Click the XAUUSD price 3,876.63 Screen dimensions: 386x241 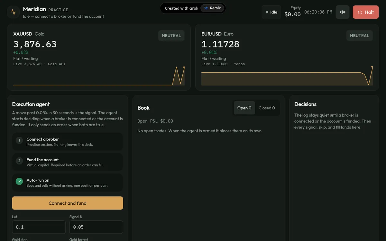pyautogui.click(x=35, y=44)
